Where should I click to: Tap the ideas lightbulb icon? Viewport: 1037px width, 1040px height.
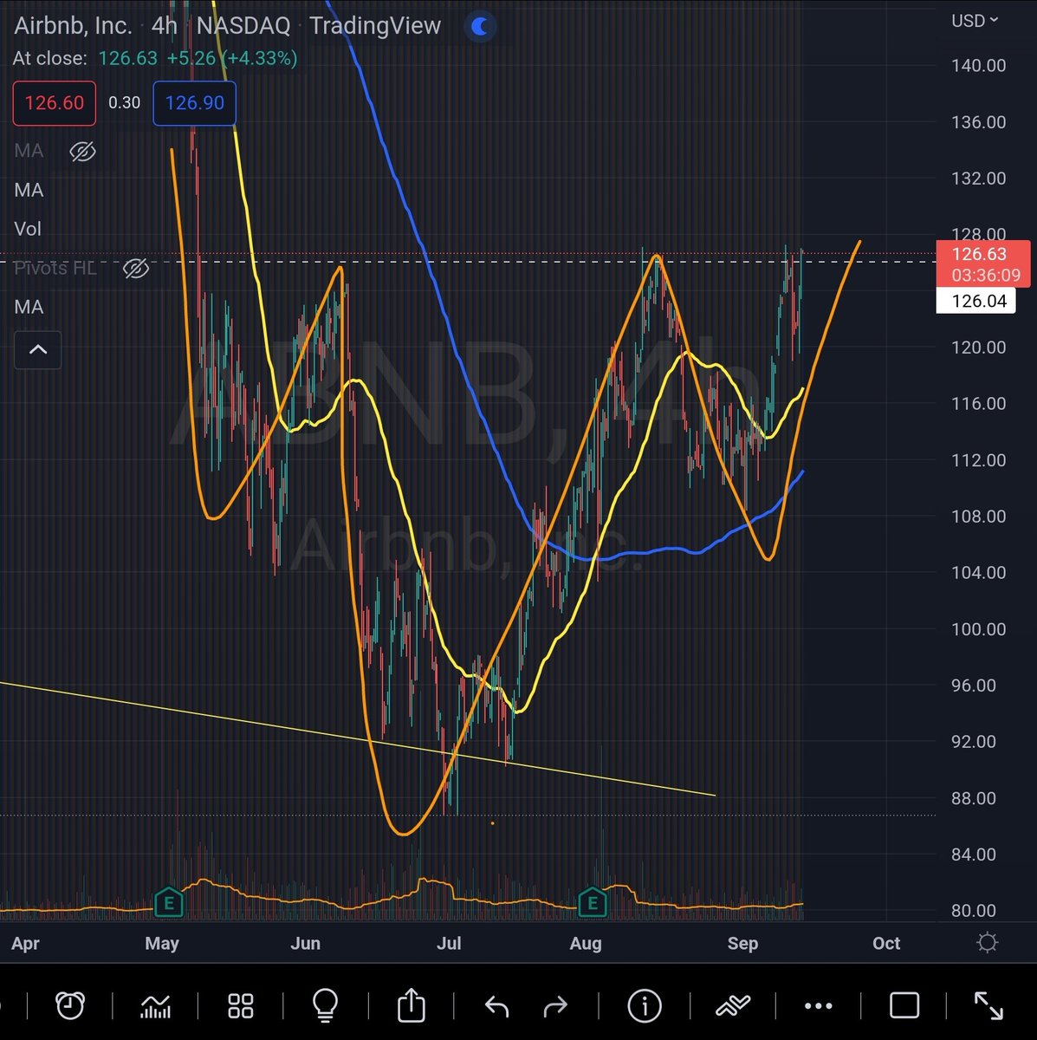tap(325, 1005)
